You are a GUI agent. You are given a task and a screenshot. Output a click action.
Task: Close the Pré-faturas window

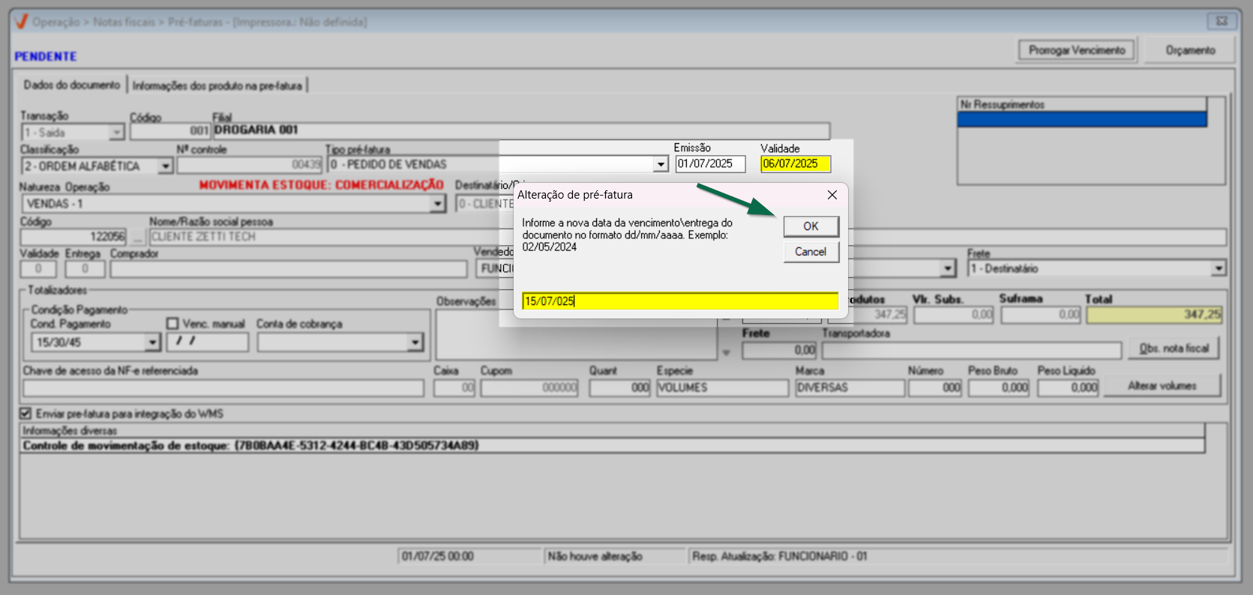1222,21
